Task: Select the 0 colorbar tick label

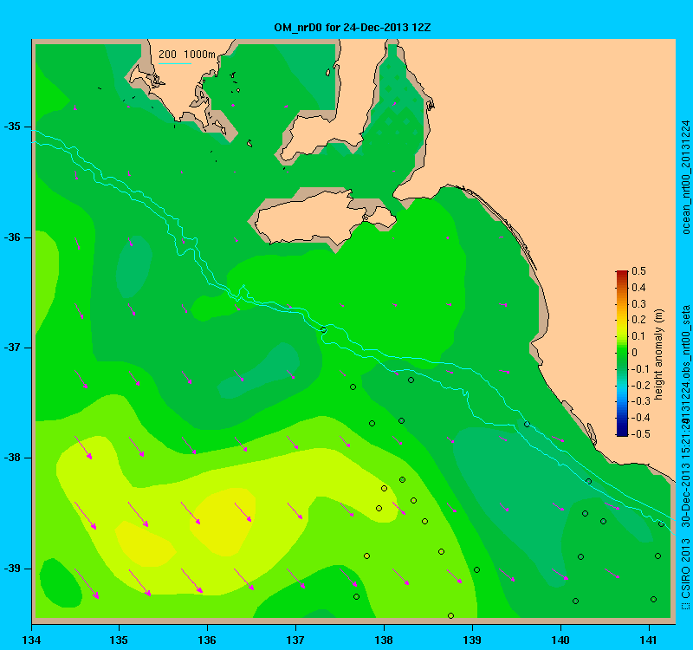Action: click(x=635, y=353)
